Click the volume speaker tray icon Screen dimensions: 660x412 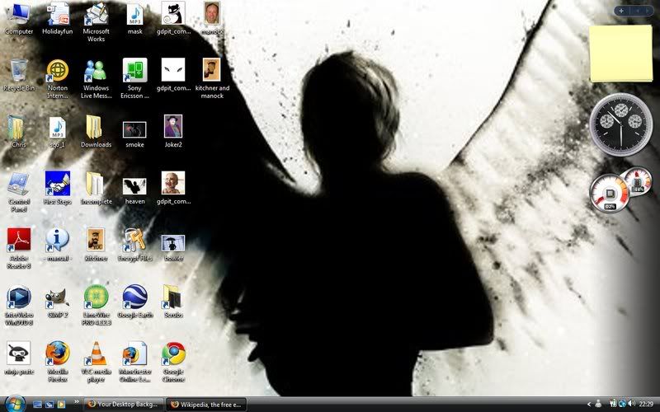pyautogui.click(x=630, y=405)
